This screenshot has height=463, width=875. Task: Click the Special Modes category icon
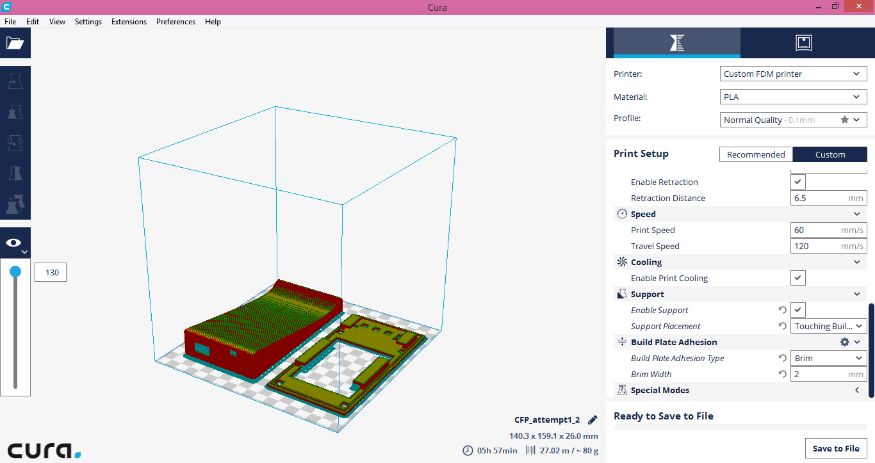622,390
